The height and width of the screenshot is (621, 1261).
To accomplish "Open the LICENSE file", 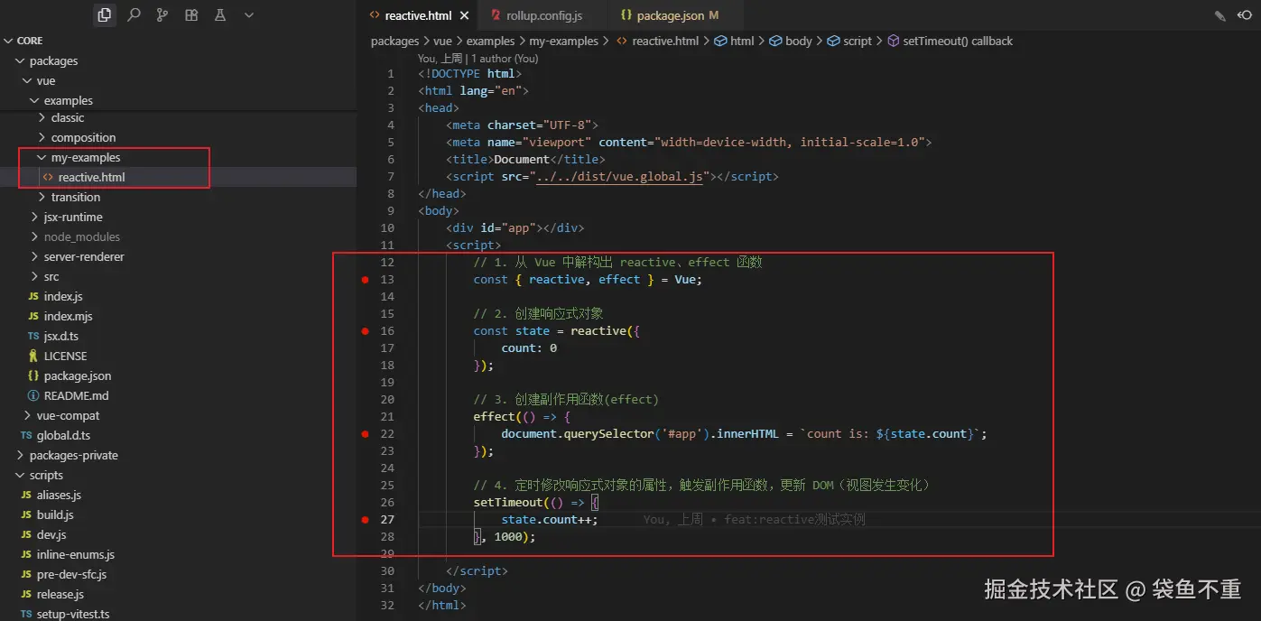I will (x=66, y=357).
